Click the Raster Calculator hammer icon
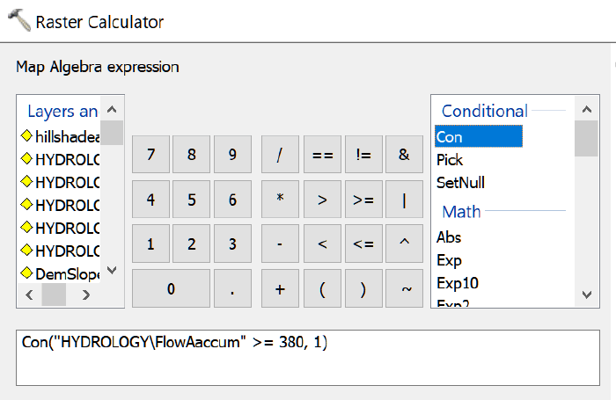 pos(19,20)
